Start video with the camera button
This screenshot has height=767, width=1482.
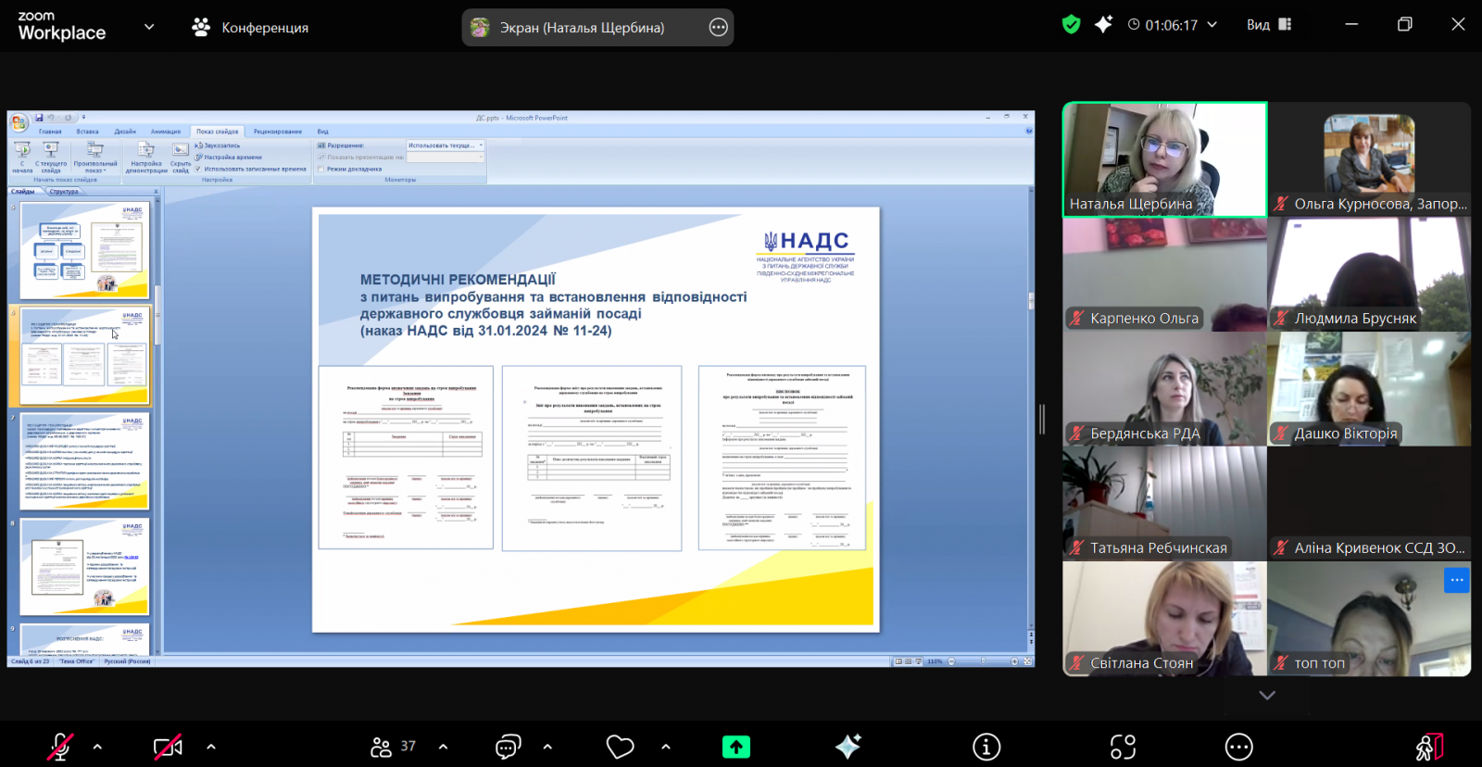tap(168, 747)
